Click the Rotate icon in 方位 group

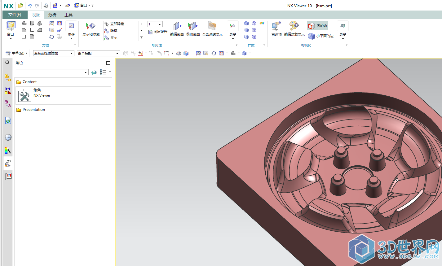click(x=52, y=37)
